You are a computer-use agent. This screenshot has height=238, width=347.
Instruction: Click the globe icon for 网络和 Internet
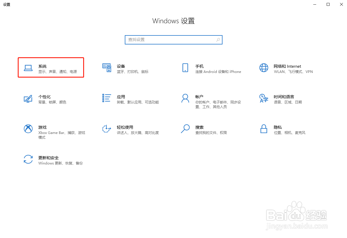(264, 68)
